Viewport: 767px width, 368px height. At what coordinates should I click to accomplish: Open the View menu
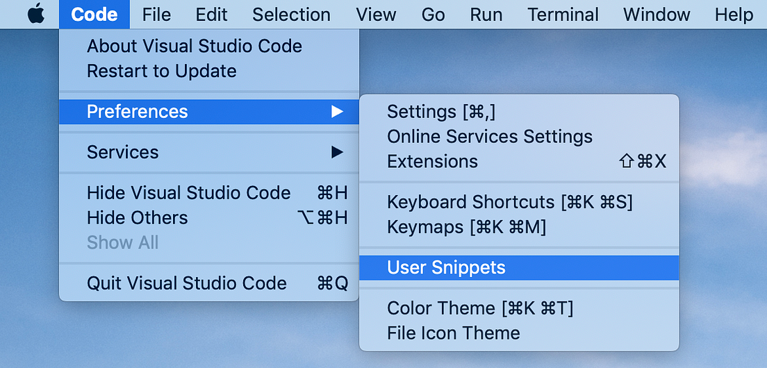tap(376, 14)
